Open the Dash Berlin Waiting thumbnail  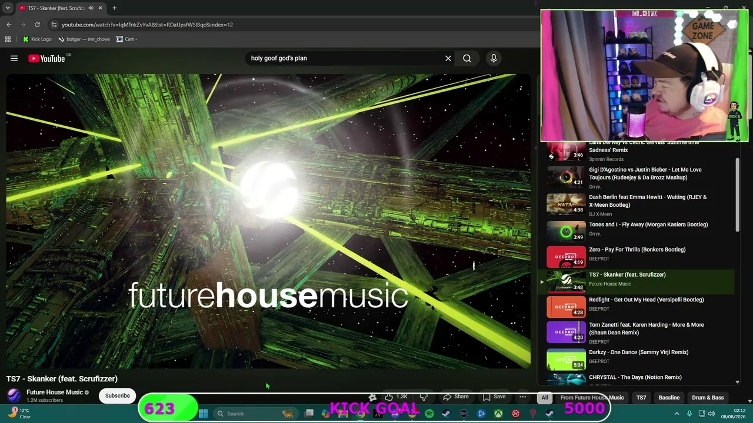click(566, 204)
